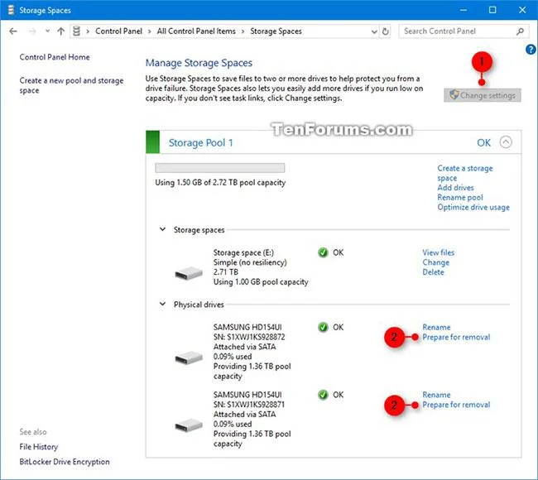The width and height of the screenshot is (538, 480).
Task: Click 'Using 1.50 GB of 2.72 TB pool capacity'
Action: [220, 183]
